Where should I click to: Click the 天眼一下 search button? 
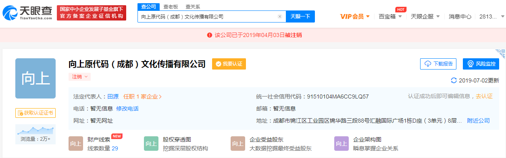(x=300, y=16)
